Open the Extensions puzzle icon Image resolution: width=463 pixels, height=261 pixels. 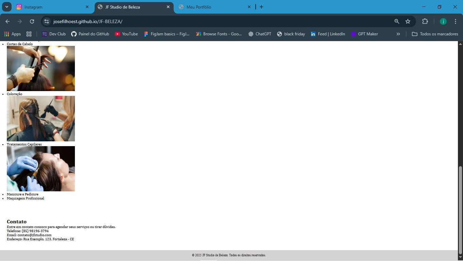[x=425, y=21]
